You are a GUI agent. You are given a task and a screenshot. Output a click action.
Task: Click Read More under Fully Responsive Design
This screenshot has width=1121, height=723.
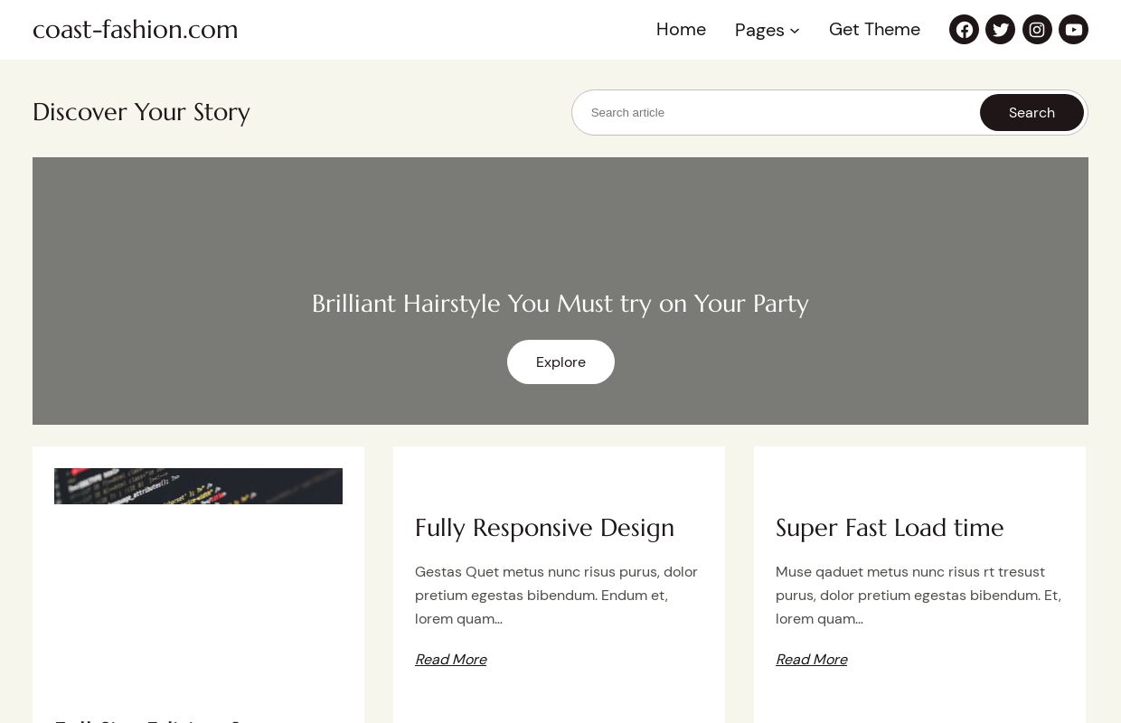(450, 660)
